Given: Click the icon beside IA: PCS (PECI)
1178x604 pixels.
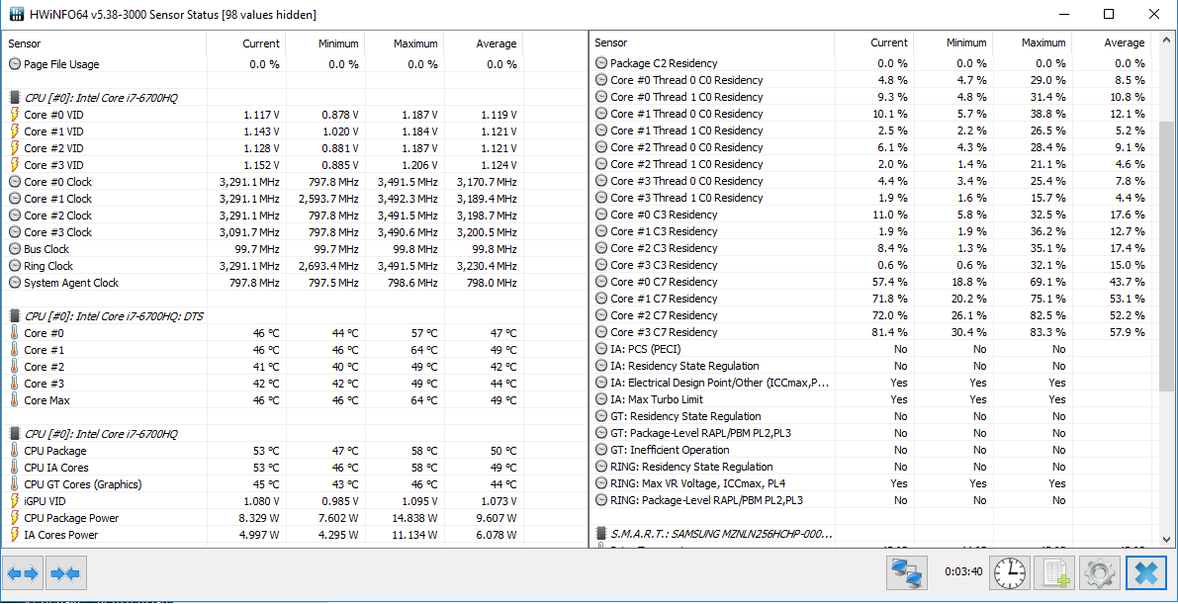Looking at the screenshot, I should click(x=601, y=349).
